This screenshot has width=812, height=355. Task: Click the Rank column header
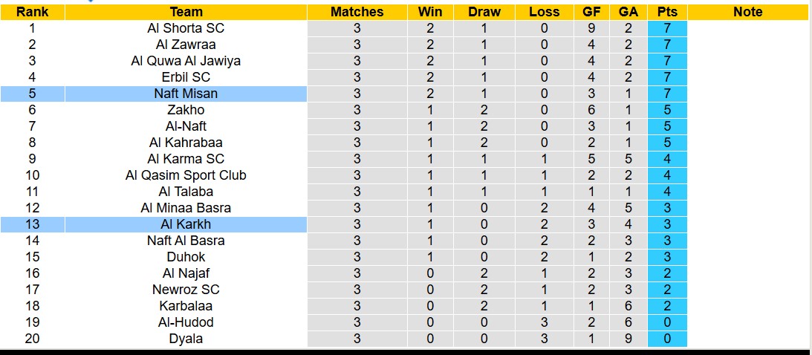tap(32, 12)
